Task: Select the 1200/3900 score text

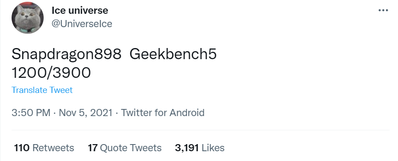Action: click(x=51, y=73)
